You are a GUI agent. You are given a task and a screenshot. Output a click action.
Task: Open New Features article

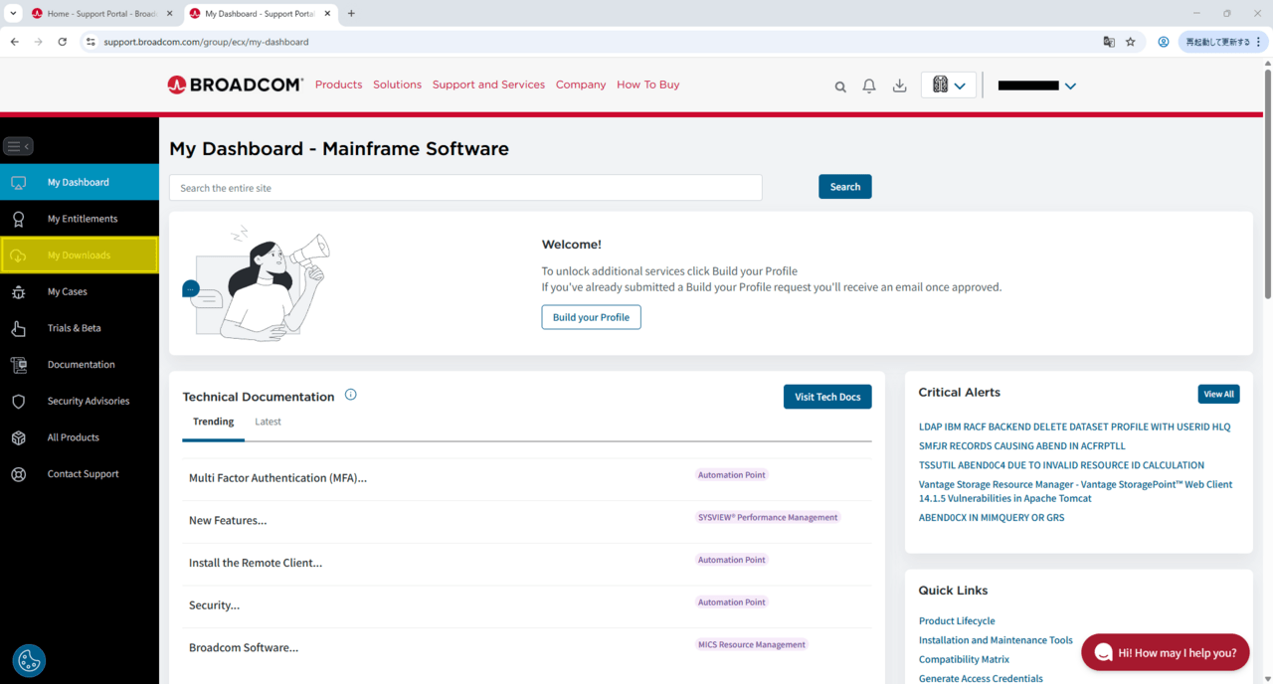228,520
